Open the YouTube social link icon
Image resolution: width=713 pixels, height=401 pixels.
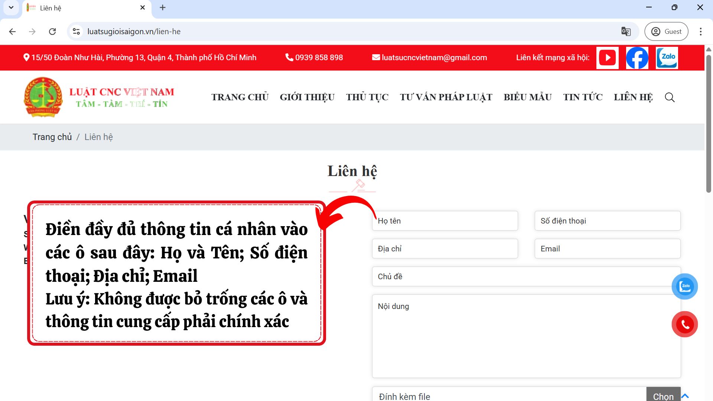(x=607, y=58)
